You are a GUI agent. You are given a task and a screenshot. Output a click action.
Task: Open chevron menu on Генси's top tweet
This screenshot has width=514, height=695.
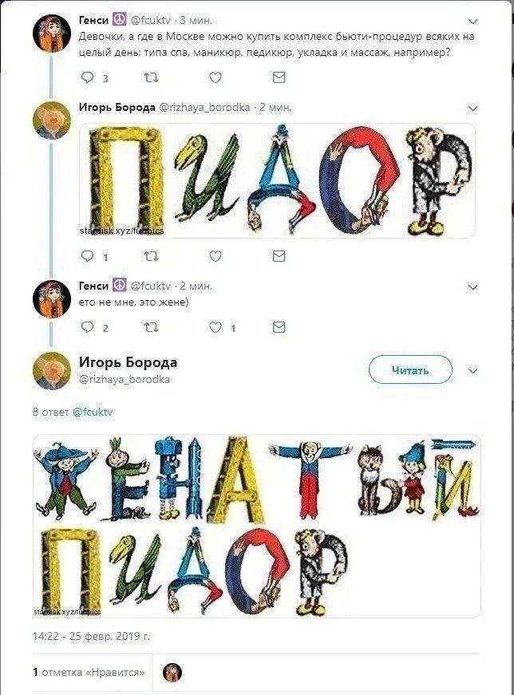(x=472, y=21)
